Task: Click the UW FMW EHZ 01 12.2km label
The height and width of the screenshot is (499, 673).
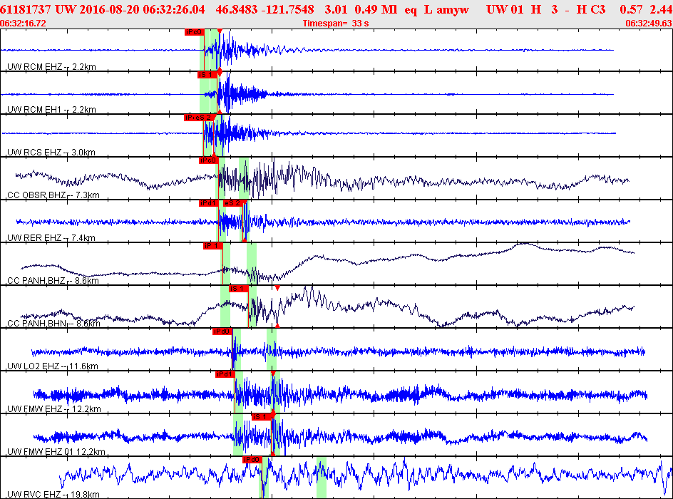Action: tap(56, 452)
